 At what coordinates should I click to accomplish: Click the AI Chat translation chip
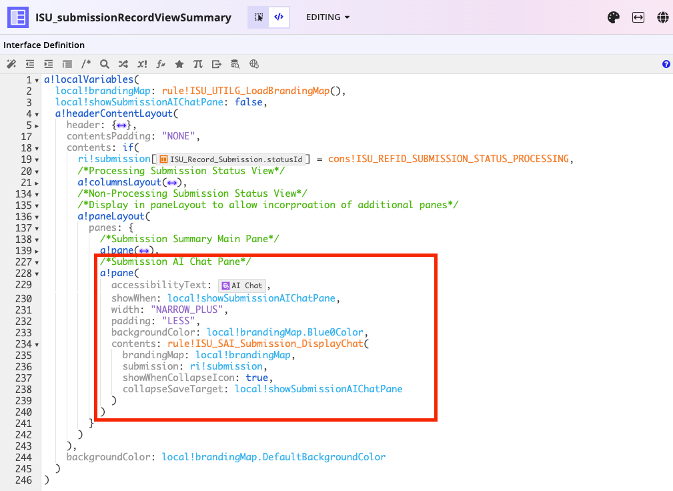coord(242,286)
